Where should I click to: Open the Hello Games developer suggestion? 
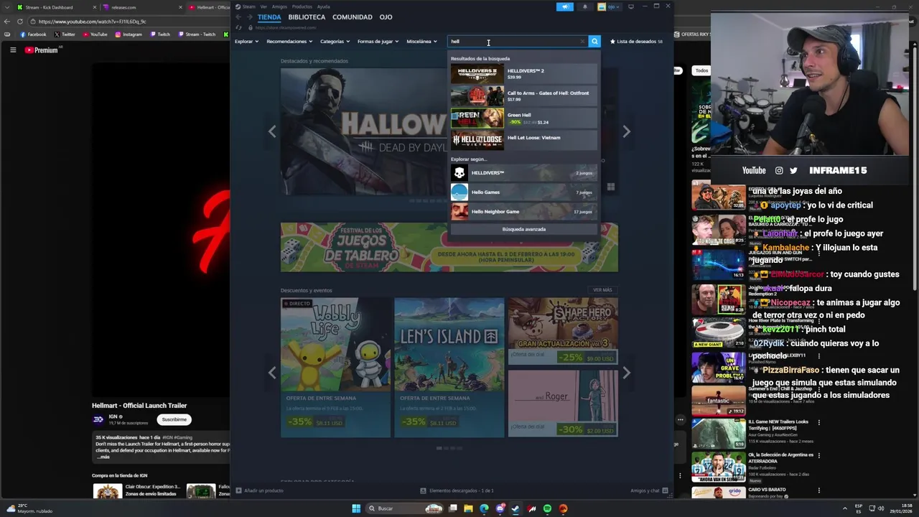523,192
